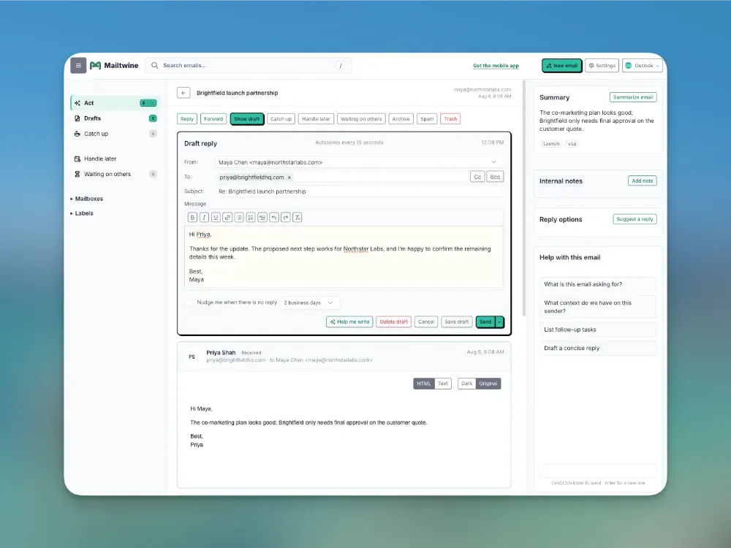Archive this conversation
This screenshot has height=548, width=731.
pos(401,119)
